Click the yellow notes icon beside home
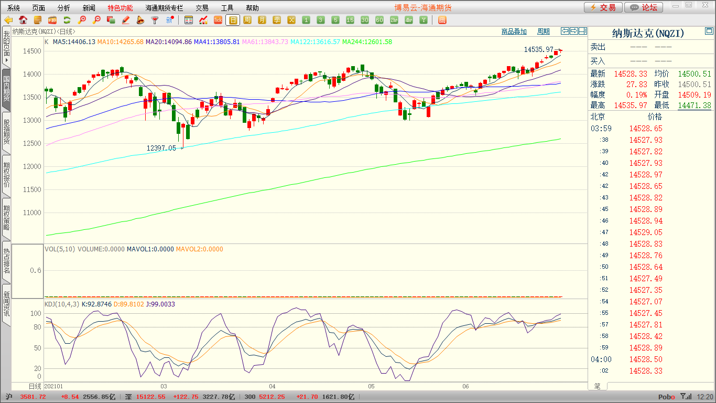The height and width of the screenshot is (403, 716). coord(38,20)
